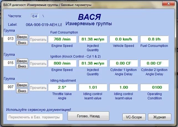Click the Idling Adjustment group heading

pyautogui.click(x=63, y=81)
